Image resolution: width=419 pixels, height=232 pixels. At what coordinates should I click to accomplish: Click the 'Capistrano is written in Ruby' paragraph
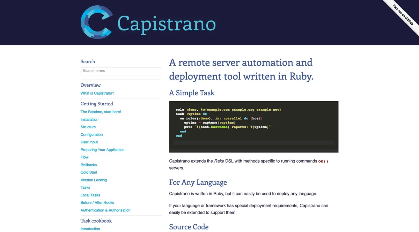pos(243,194)
